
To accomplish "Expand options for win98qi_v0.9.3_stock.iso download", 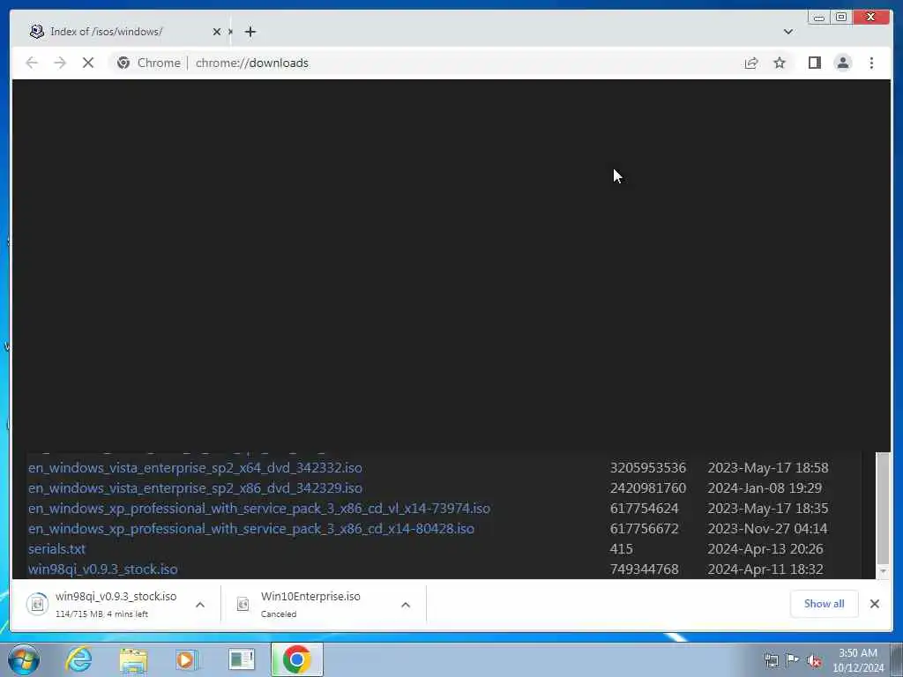I will coord(200,605).
